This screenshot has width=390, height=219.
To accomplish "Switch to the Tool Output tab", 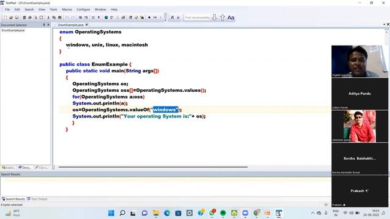I will pyautogui.click(x=37, y=199).
